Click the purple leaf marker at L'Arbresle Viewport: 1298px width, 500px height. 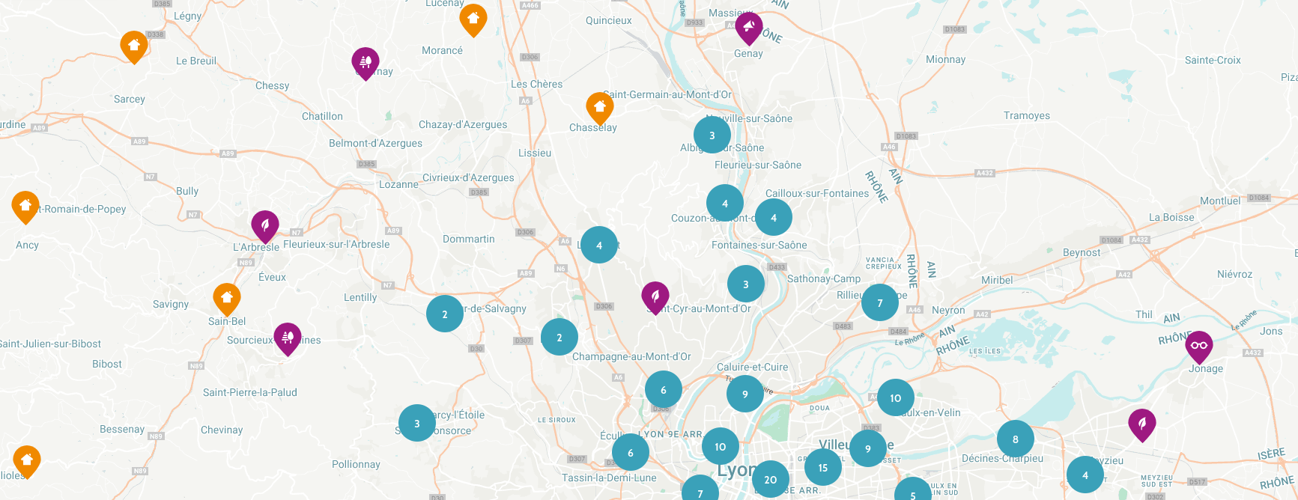tap(265, 227)
